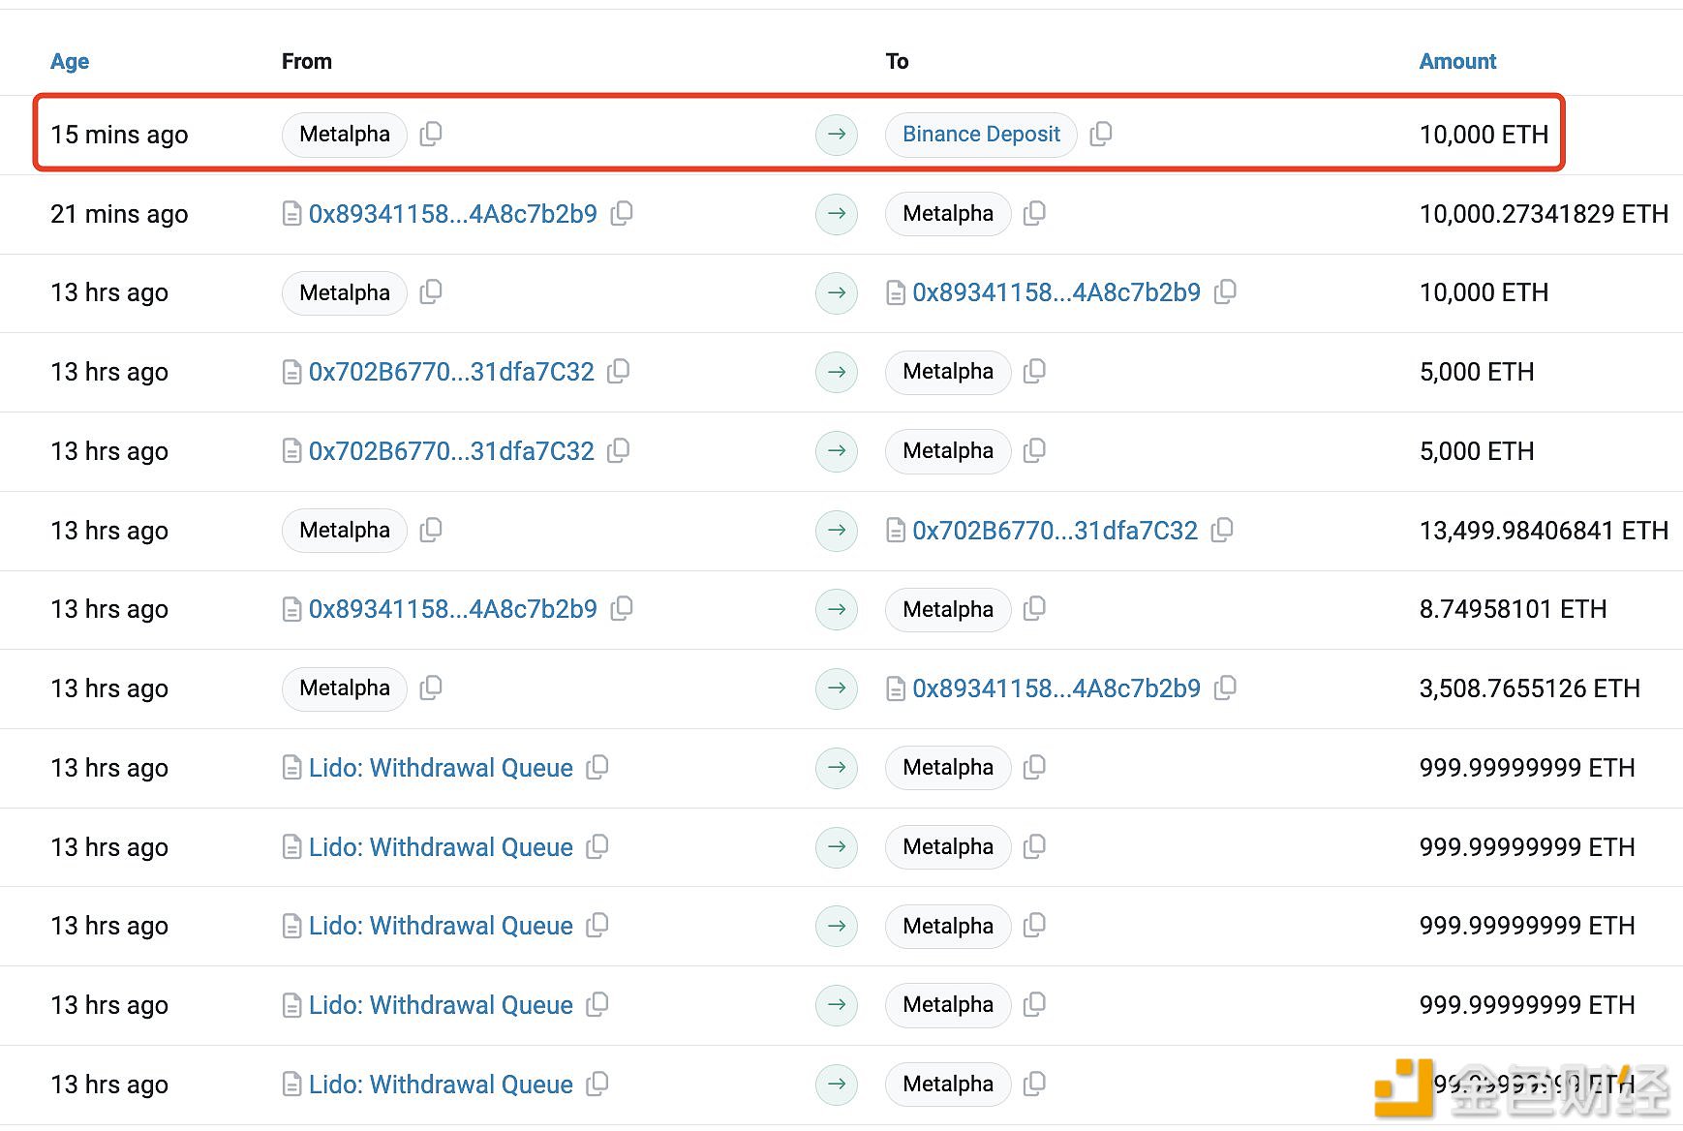Click the '8.74958101 ETH' amount
The height and width of the screenshot is (1131, 1683).
point(1513,609)
